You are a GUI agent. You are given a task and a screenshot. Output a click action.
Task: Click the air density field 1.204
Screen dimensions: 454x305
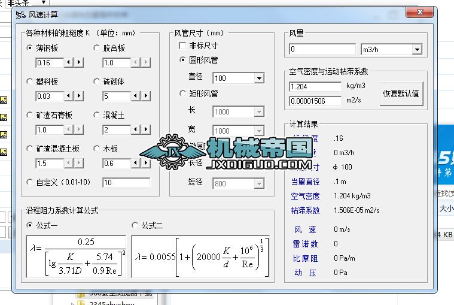point(315,86)
